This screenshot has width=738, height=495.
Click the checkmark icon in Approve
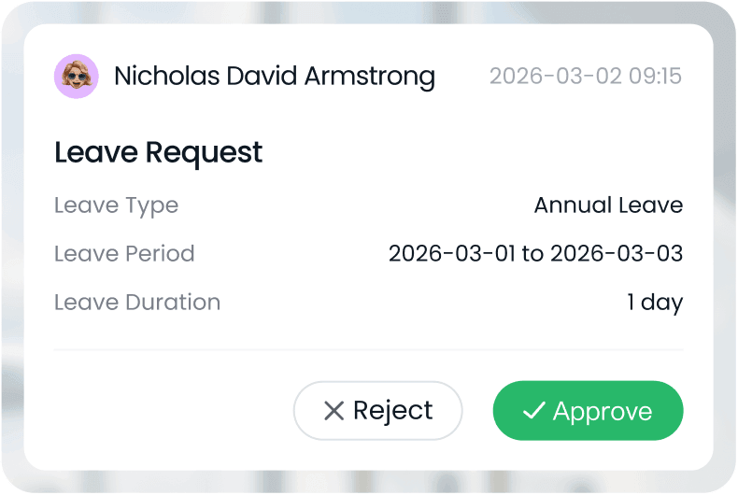pos(533,411)
